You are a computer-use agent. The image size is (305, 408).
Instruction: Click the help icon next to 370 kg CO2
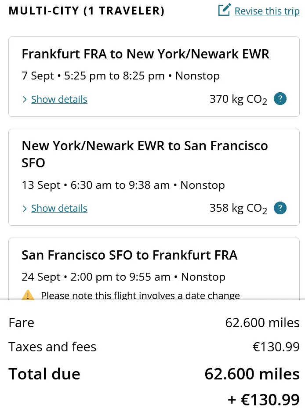[x=280, y=99]
